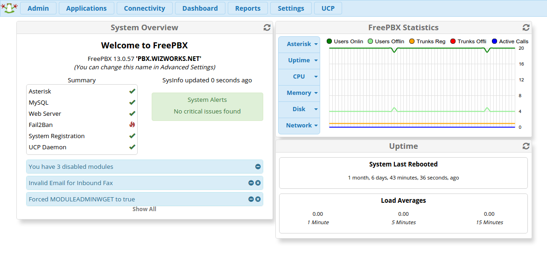The height and width of the screenshot is (253, 547).
Task: Click the 15 Minutes load average label
Action: coord(490,222)
